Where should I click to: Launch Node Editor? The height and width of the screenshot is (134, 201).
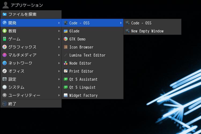coord(92,63)
